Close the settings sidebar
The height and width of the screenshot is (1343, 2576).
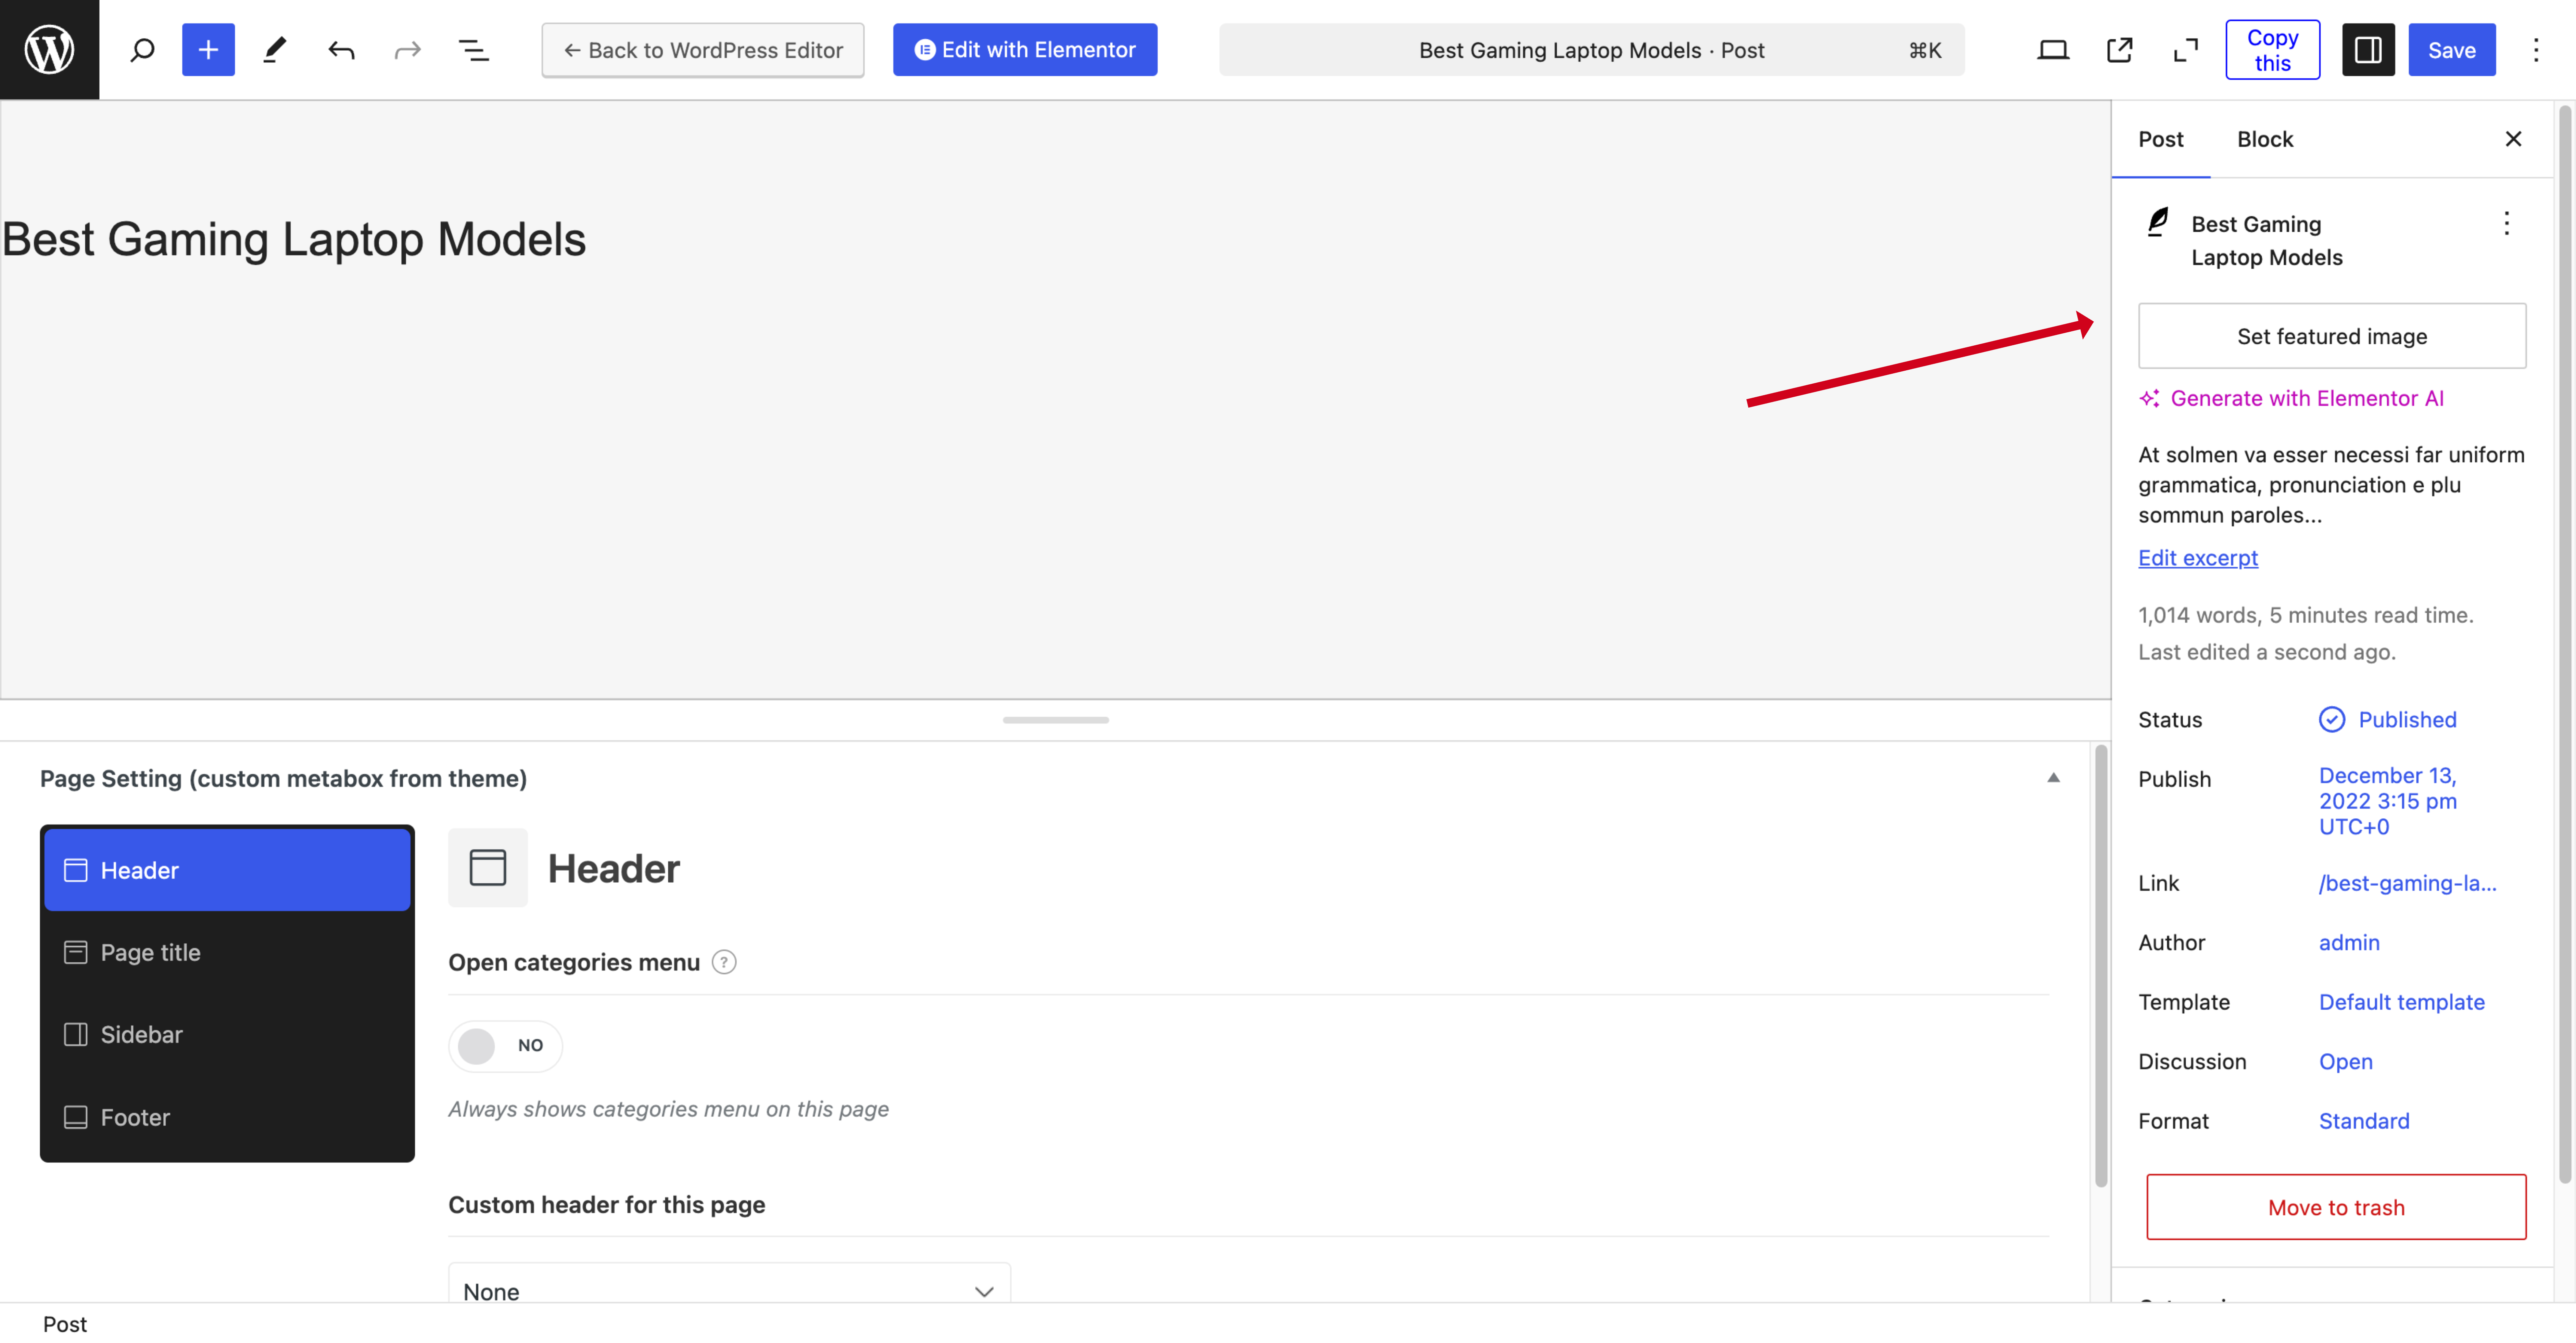tap(2513, 139)
